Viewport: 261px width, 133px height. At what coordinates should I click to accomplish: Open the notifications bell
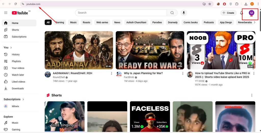point(242,13)
